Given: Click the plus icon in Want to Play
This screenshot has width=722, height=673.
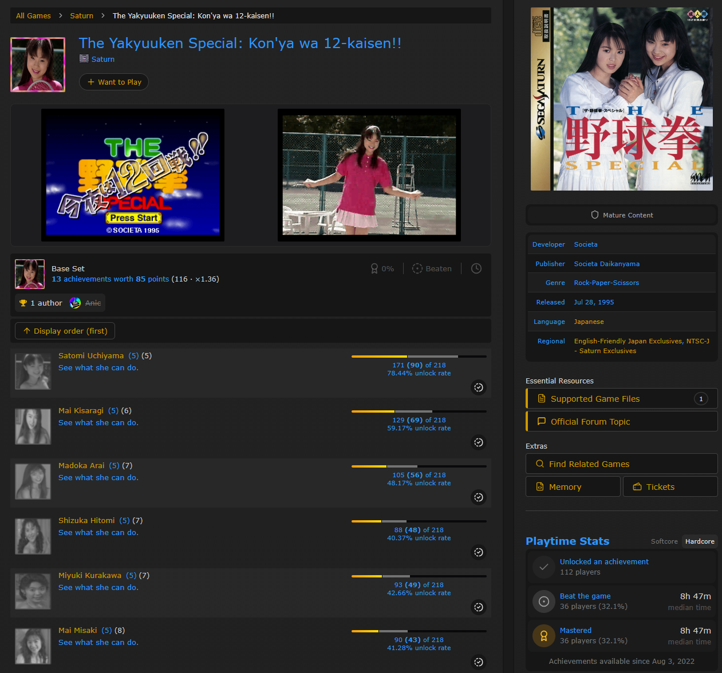Looking at the screenshot, I should [90, 82].
